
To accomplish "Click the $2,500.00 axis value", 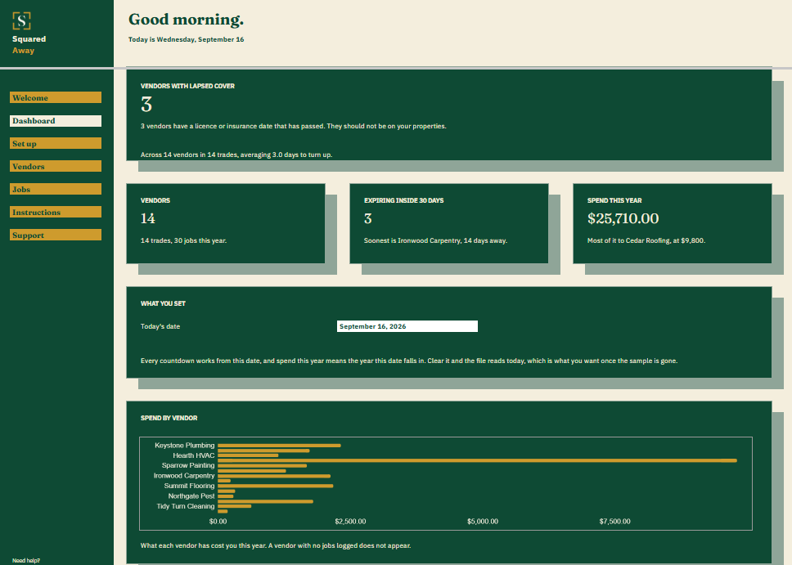I will coord(350,521).
